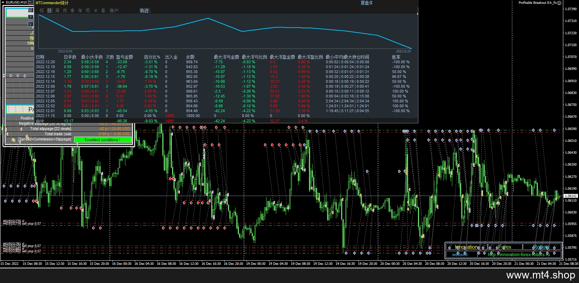
Task: Click the smiley face EA icon at top right
Action: coord(559,3)
